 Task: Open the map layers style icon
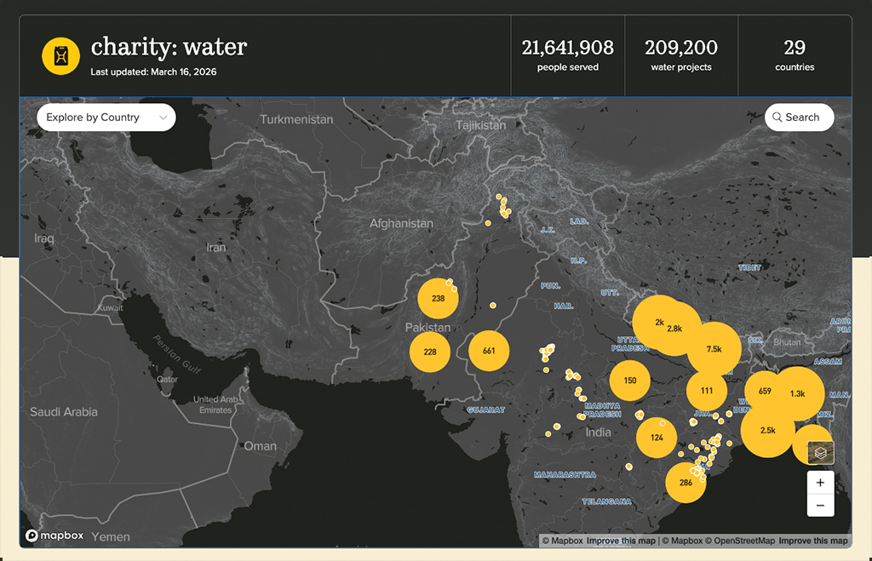[821, 453]
